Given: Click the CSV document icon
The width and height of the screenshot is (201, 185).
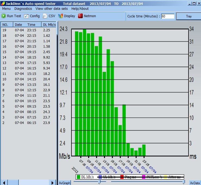Looking at the screenshot, I should click(45, 16).
